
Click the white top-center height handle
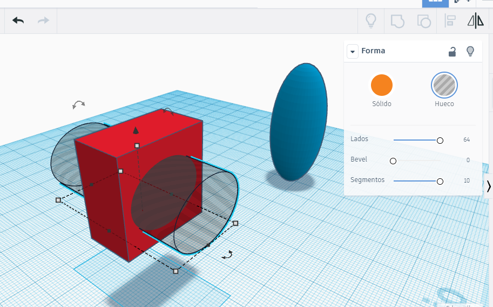click(137, 145)
